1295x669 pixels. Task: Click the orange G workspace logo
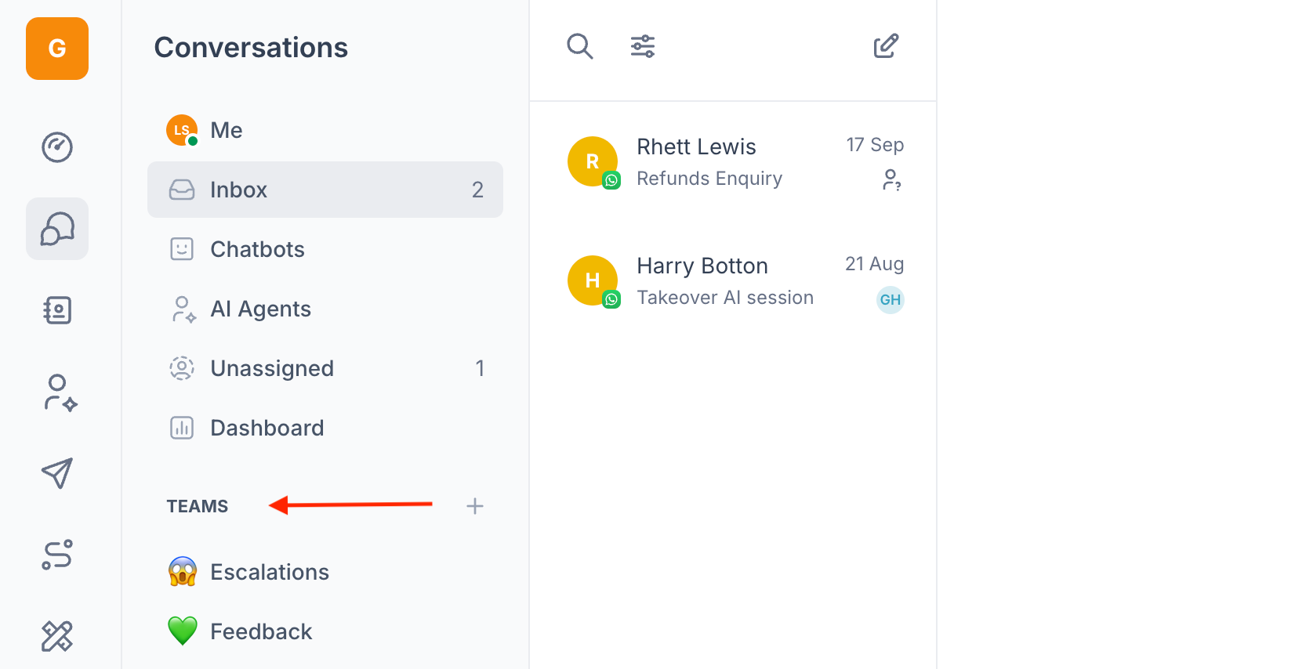(57, 49)
